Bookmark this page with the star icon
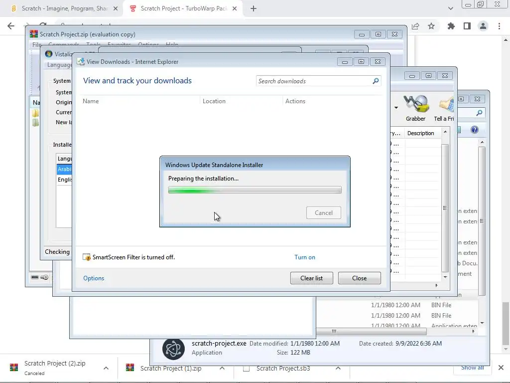 point(431,26)
